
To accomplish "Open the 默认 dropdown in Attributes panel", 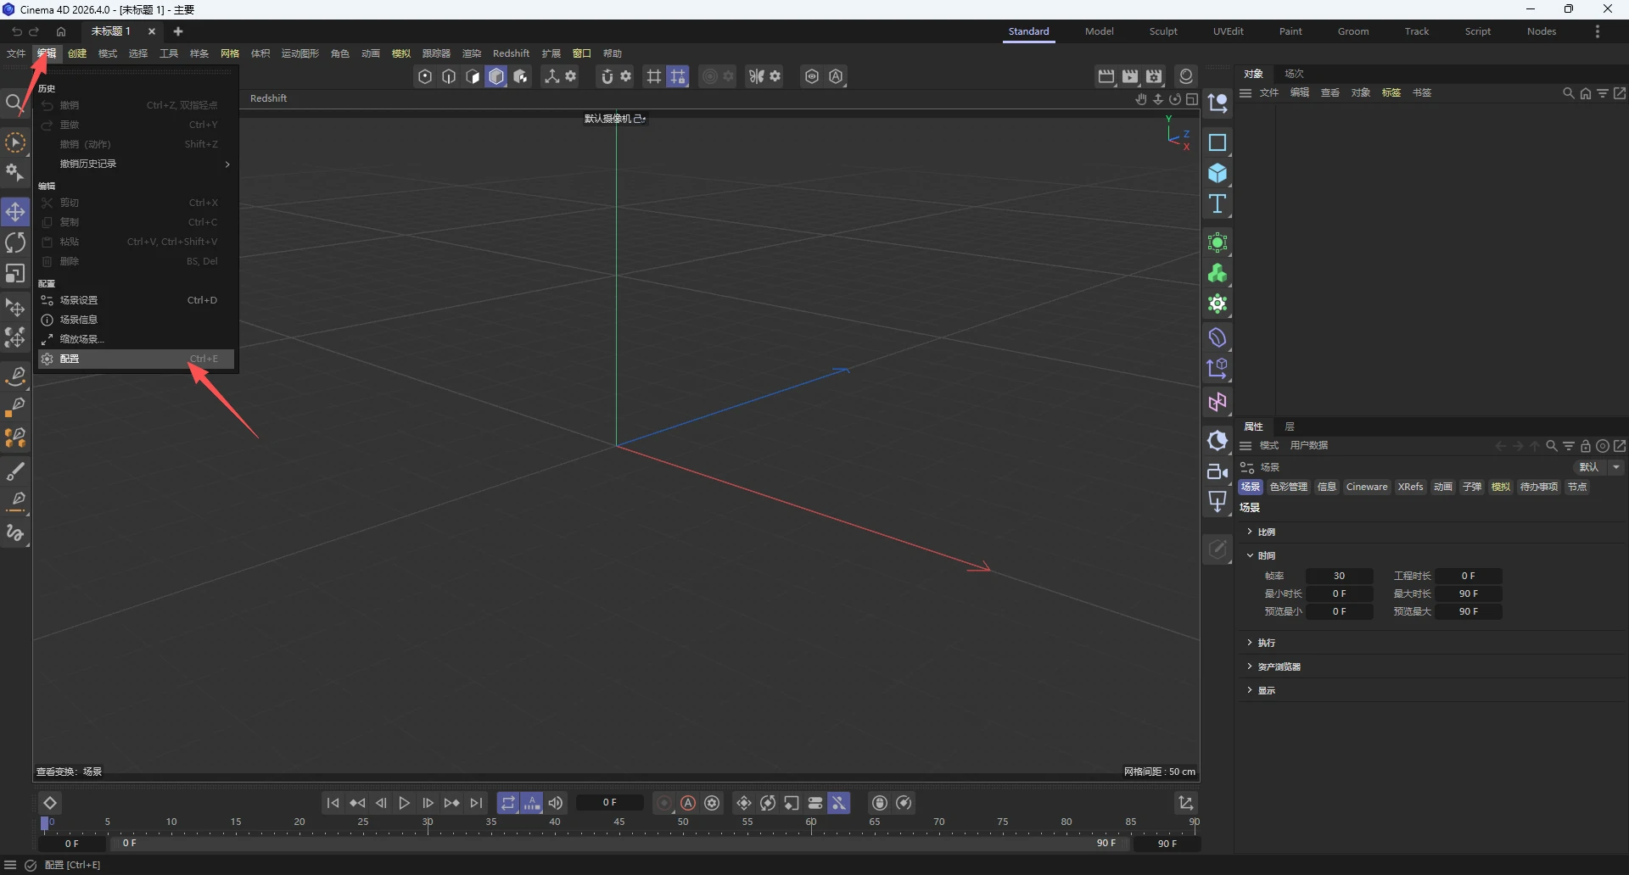I will 1599,467.
